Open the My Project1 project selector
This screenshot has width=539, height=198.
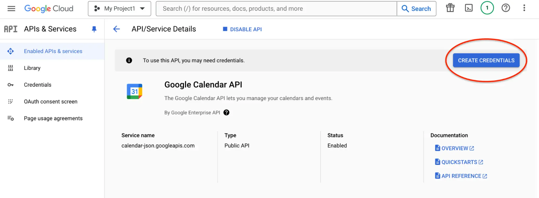(x=119, y=9)
